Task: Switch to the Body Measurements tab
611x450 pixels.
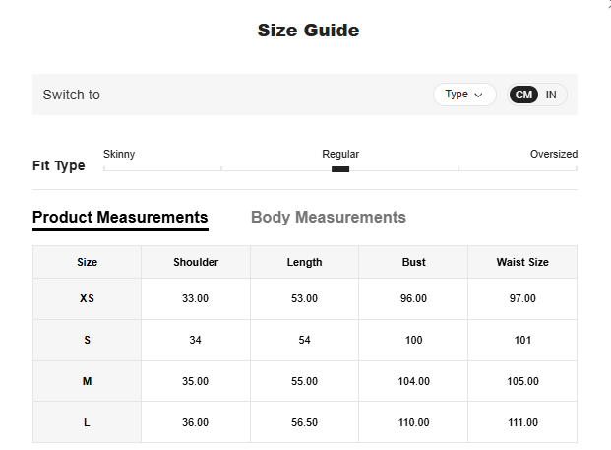Action: click(329, 217)
